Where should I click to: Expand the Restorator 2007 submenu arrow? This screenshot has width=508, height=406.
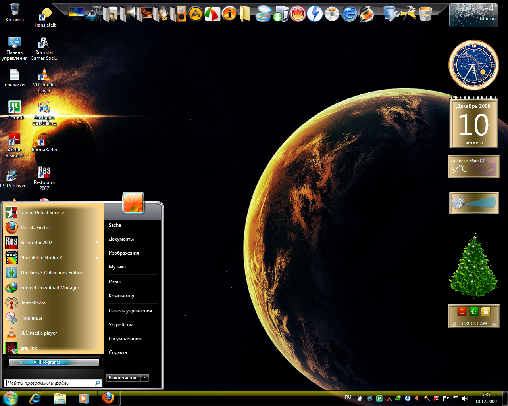[x=96, y=243]
